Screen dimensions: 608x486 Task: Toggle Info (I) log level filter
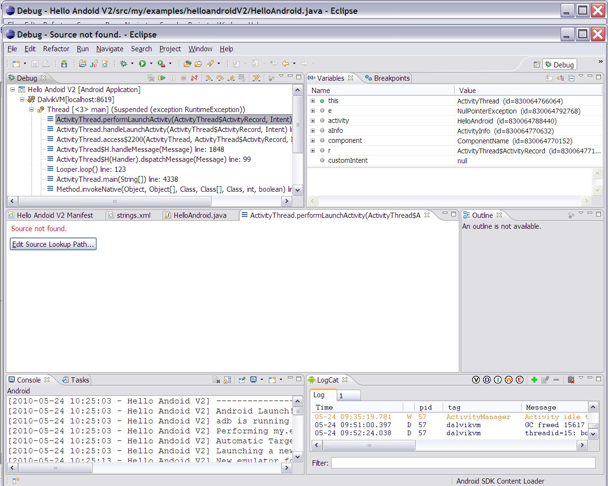[x=498, y=380]
